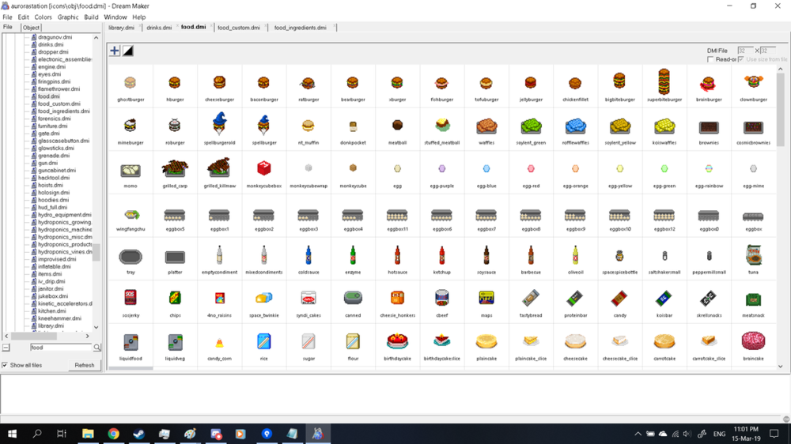Viewport: 791px width, 444px height.
Task: Toggle Use size from file checkbox
Action: click(741, 59)
